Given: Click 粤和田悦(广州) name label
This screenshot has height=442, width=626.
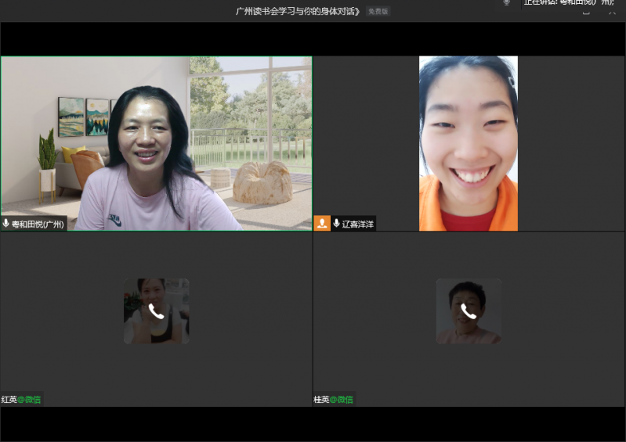Looking at the screenshot, I should 38,224.
